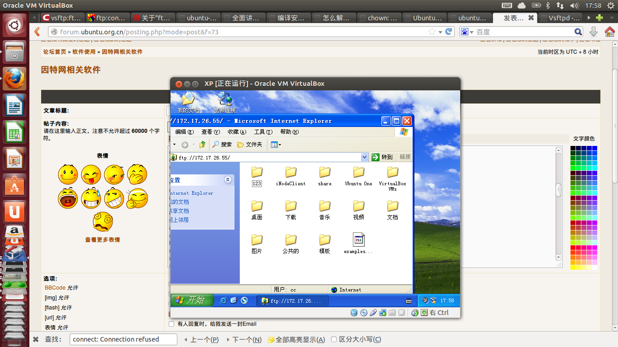Click 查看更多表情 link for more emoticons

pyautogui.click(x=103, y=240)
